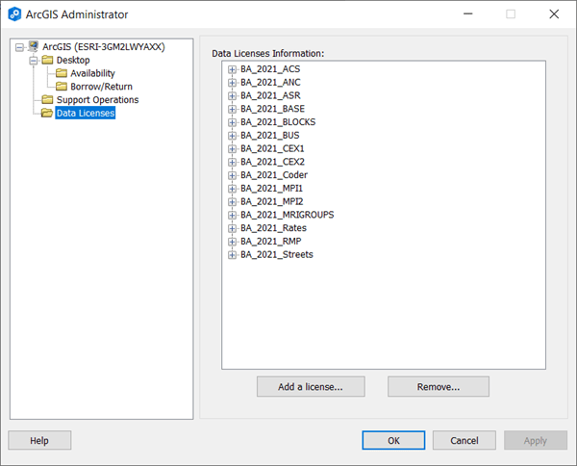Open the Support Operations tree item

(97, 100)
